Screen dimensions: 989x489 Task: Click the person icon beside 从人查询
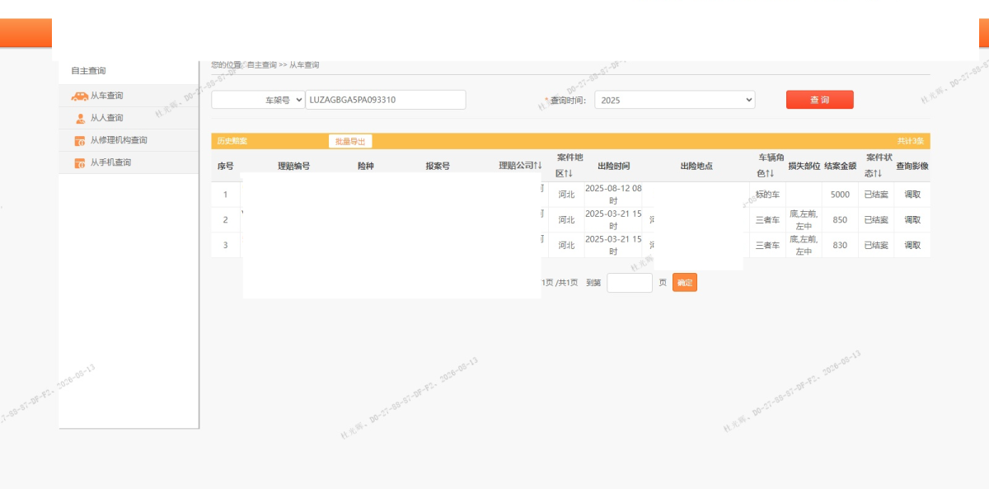tap(80, 118)
